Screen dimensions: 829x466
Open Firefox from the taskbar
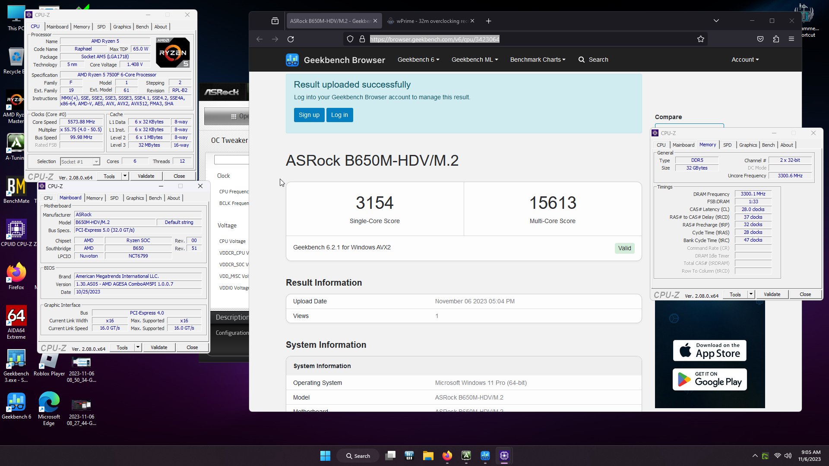coord(447,456)
